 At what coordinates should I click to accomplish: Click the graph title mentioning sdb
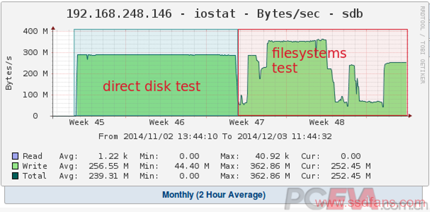pyautogui.click(x=214, y=13)
